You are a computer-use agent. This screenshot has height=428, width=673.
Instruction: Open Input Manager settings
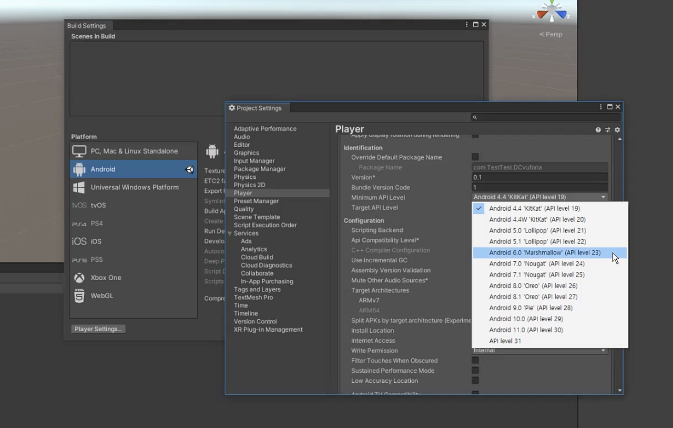click(254, 161)
